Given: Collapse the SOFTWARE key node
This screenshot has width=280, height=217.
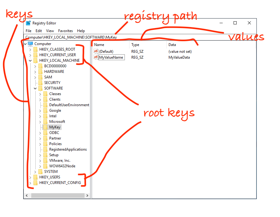Looking at the screenshot, I should 35,88.
